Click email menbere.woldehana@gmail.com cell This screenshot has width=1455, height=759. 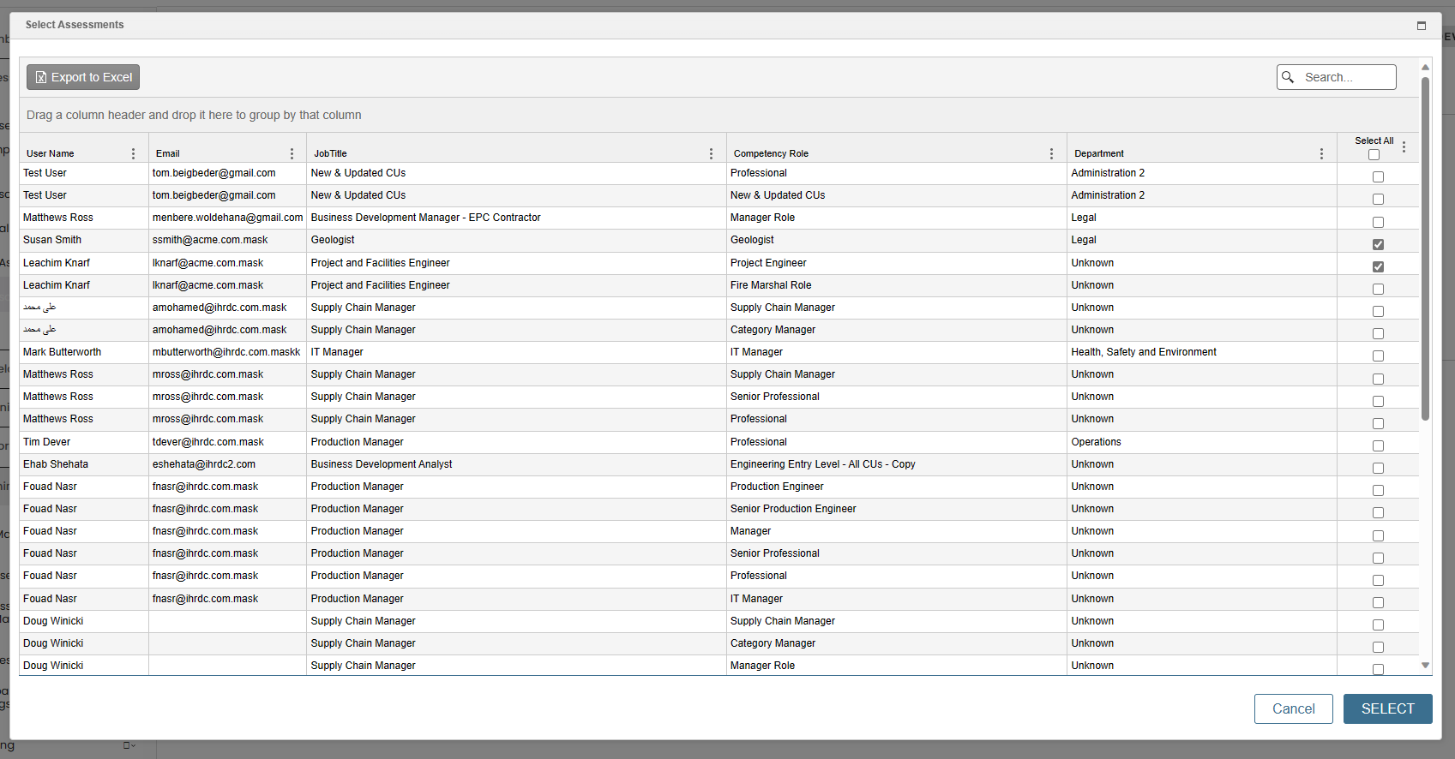pyautogui.click(x=227, y=218)
